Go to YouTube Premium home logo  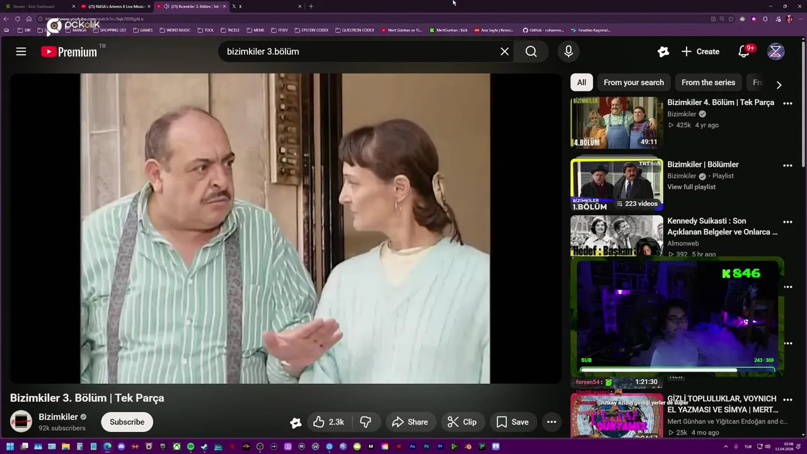69,52
